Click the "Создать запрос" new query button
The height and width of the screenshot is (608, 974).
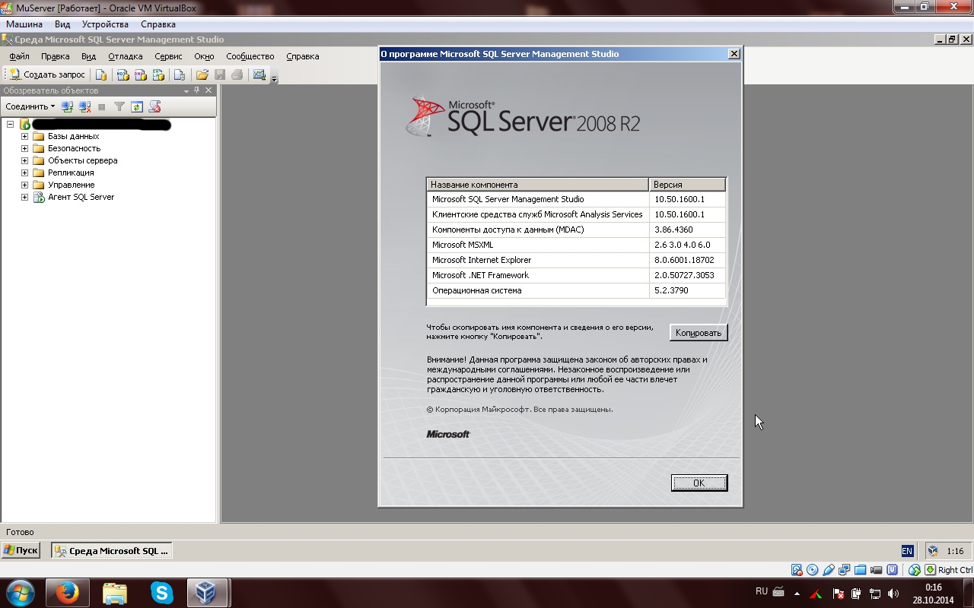point(46,74)
